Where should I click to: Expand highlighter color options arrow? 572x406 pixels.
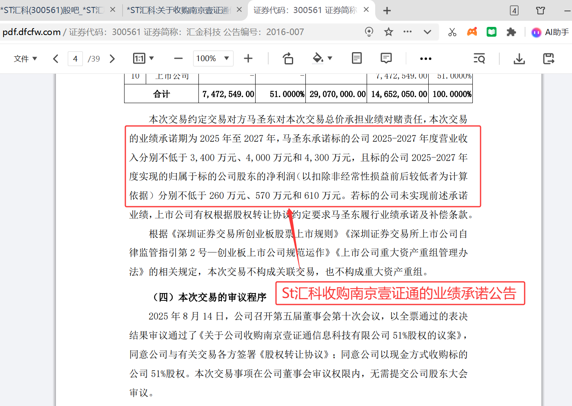tap(330, 58)
